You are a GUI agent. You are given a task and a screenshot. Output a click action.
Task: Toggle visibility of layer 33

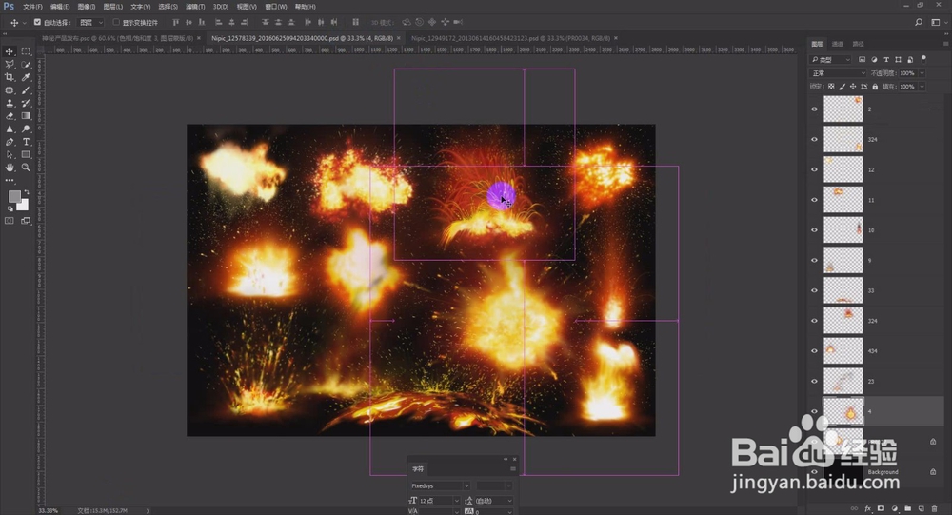click(814, 290)
